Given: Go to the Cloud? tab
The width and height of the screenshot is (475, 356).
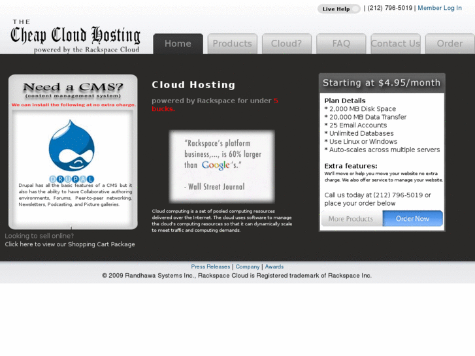Looking at the screenshot, I should click(x=287, y=44).
